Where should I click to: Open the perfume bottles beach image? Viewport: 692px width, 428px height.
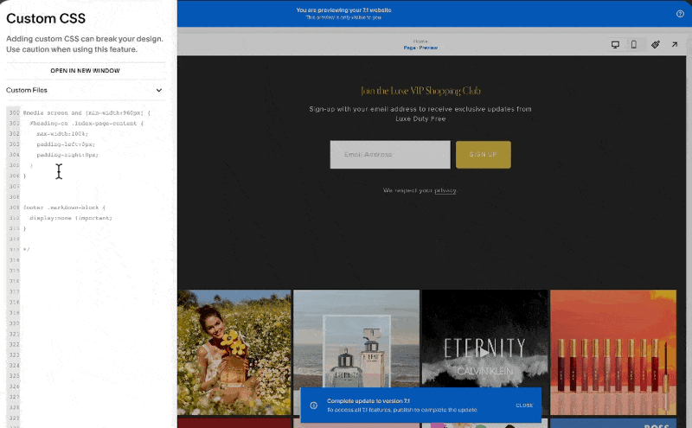(356, 352)
